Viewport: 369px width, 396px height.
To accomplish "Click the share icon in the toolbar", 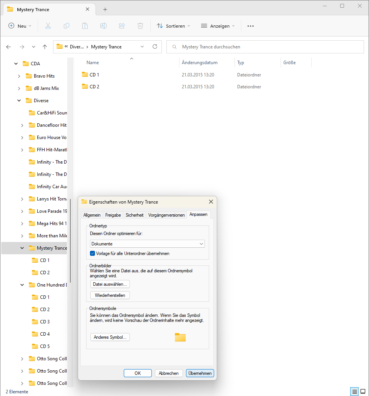I will click(121, 26).
